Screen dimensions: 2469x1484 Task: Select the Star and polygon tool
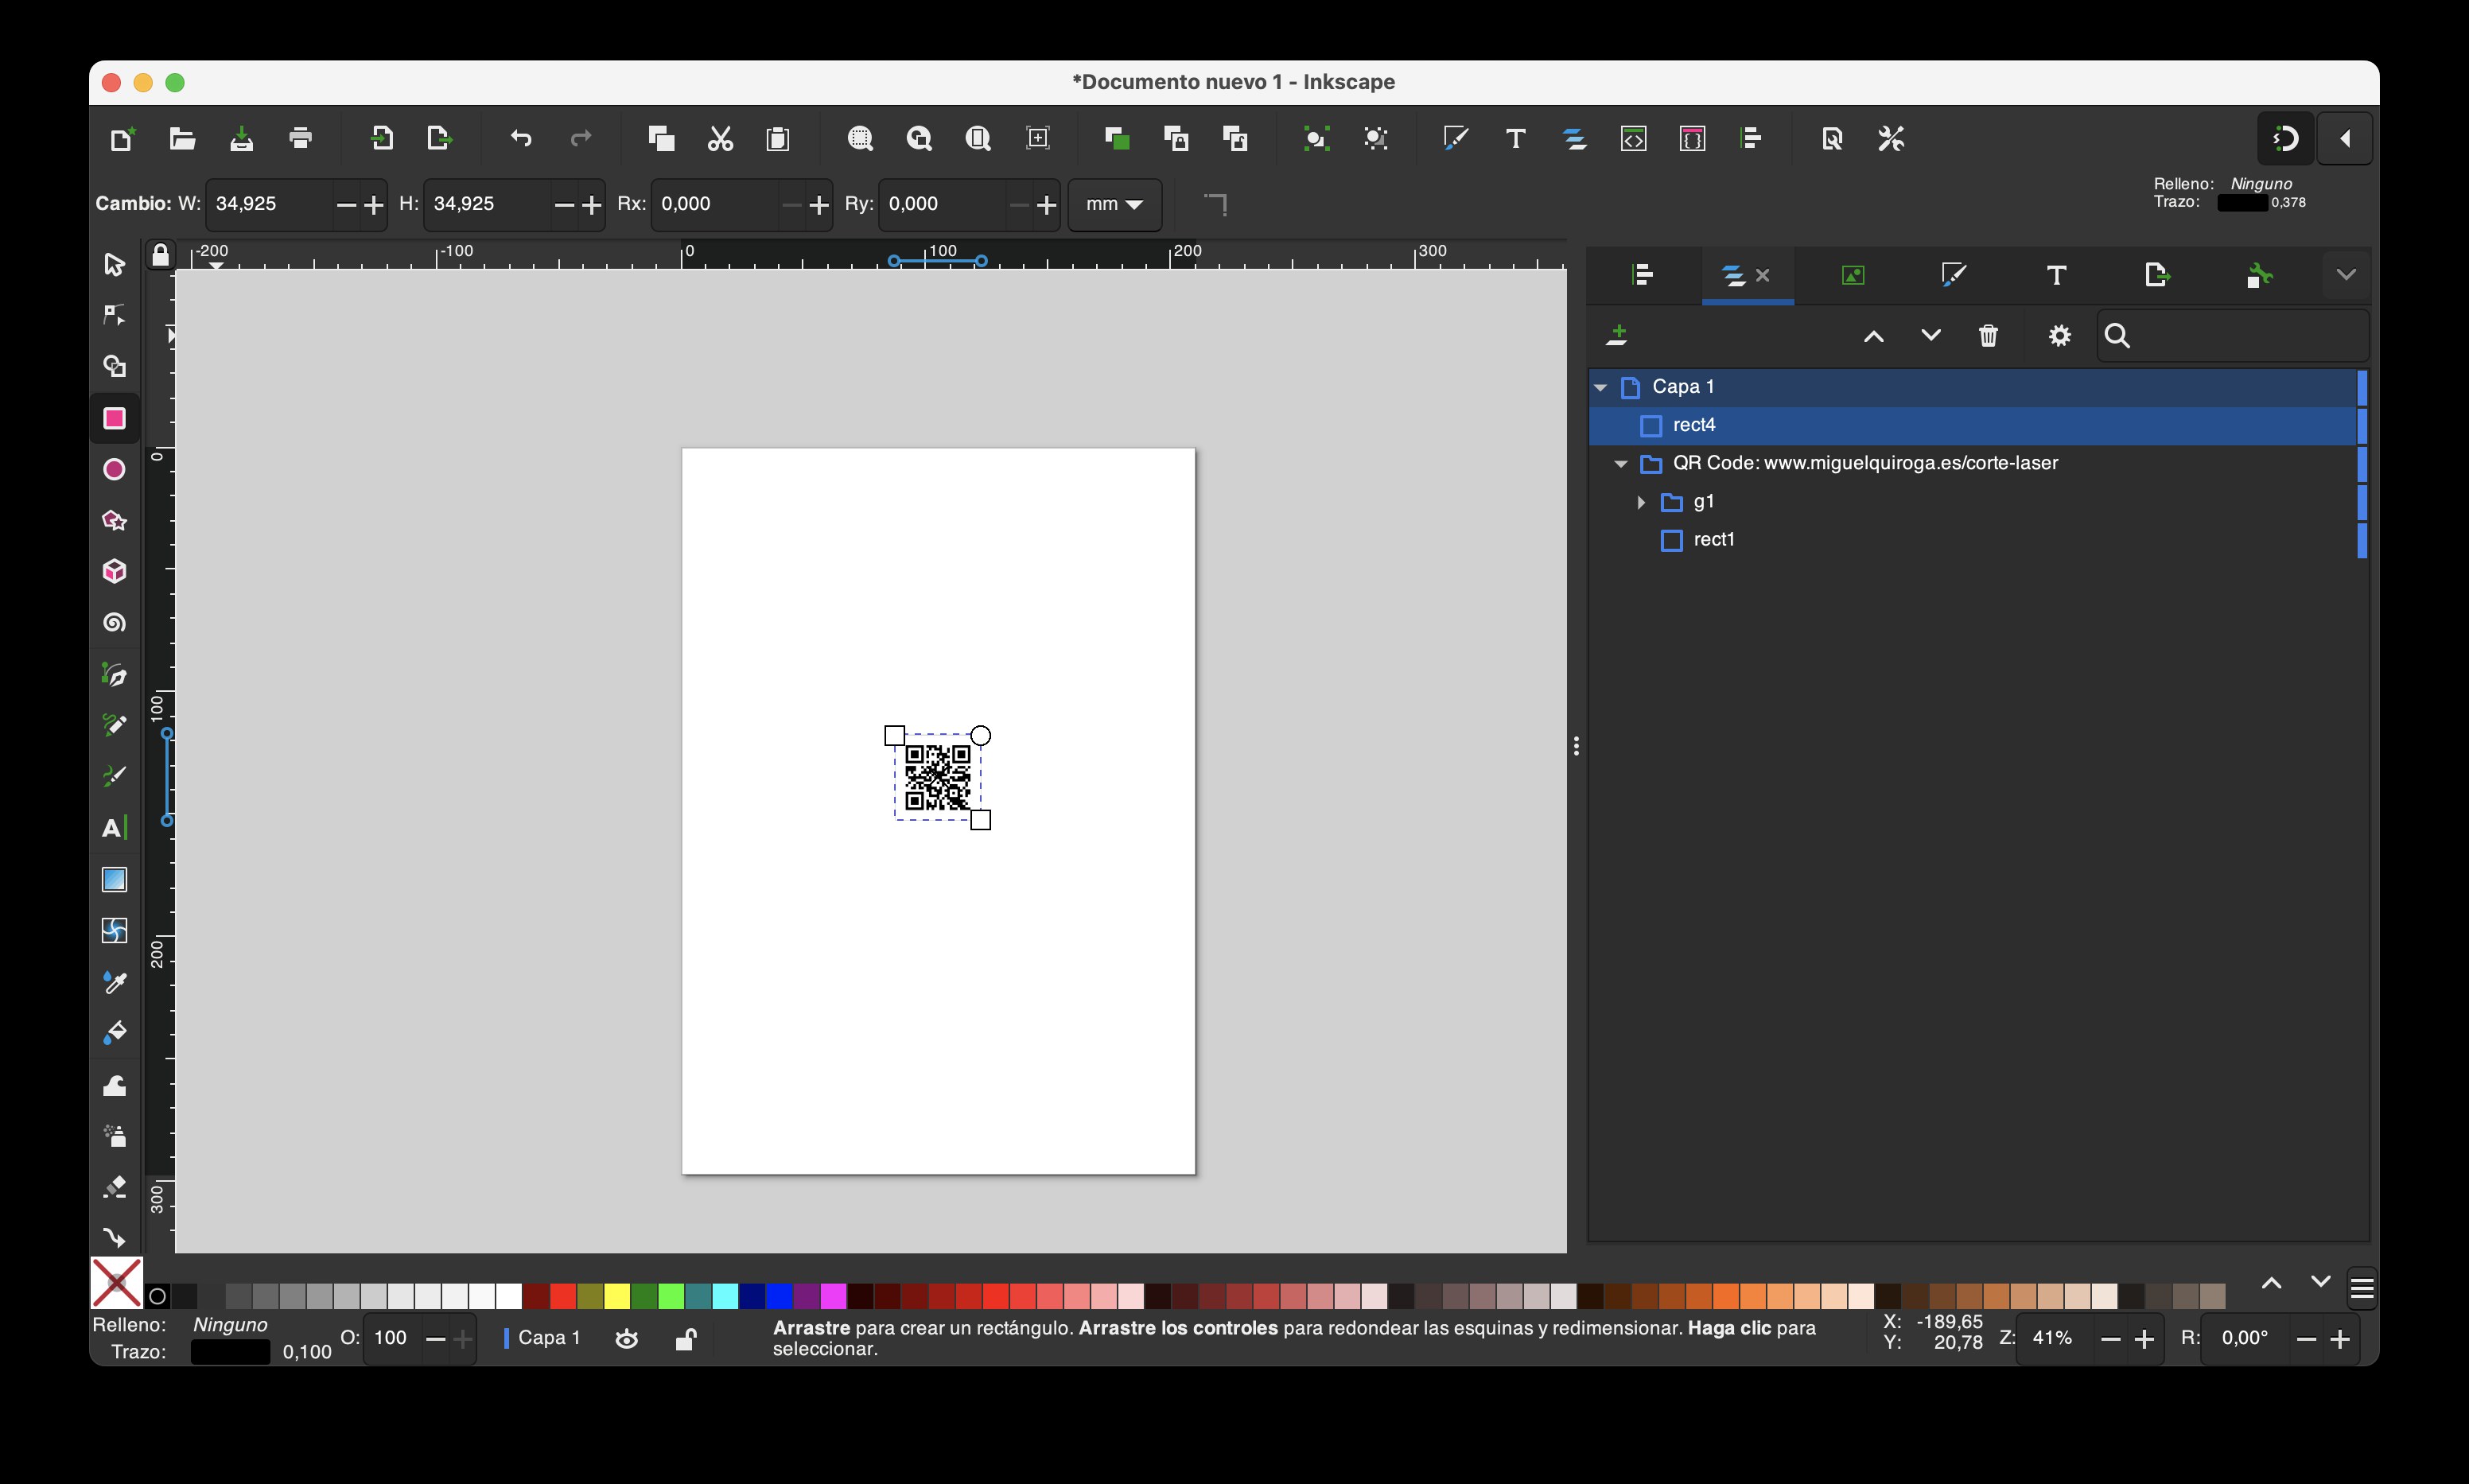pyautogui.click(x=114, y=520)
